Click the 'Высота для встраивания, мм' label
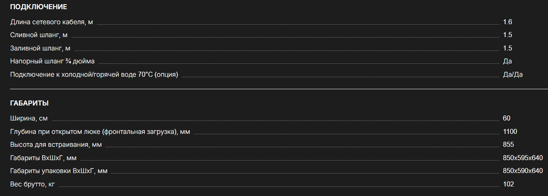Image resolution: width=548 pixels, height=196 pixels. (56, 145)
